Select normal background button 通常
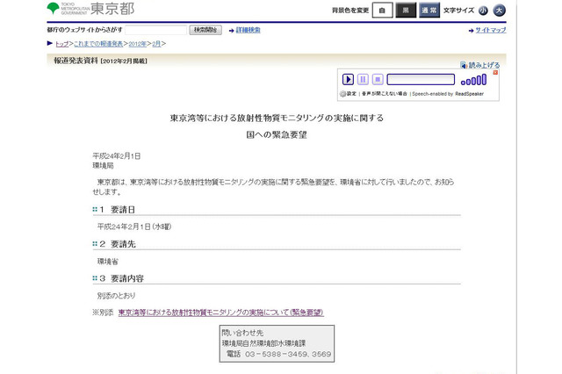The width and height of the screenshot is (562, 374). [x=429, y=11]
